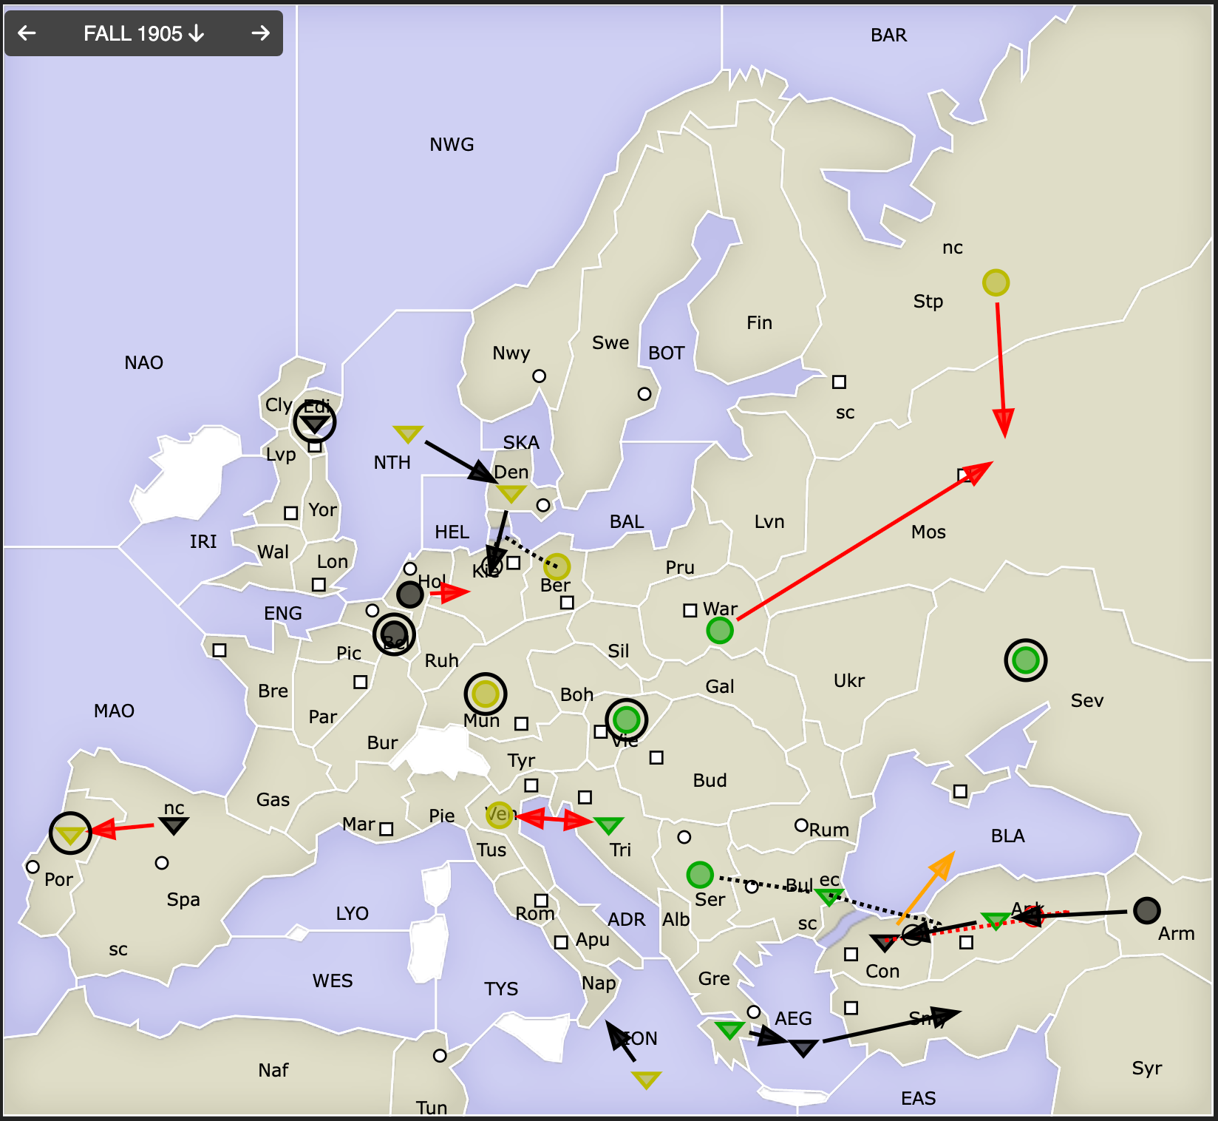Open the FALL 1905 phase dropdown
Image resolution: width=1218 pixels, height=1121 pixels.
(143, 33)
